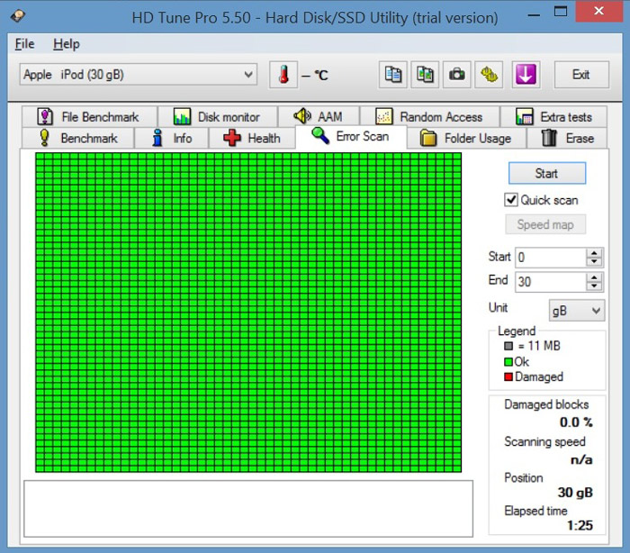630x553 pixels.
Task: Click the camera save screenshot icon
Action: point(457,75)
